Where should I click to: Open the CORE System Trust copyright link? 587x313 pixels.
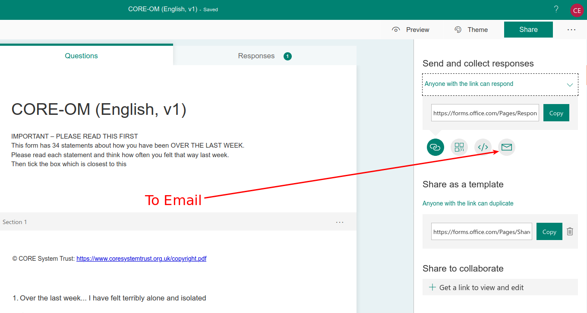click(141, 259)
